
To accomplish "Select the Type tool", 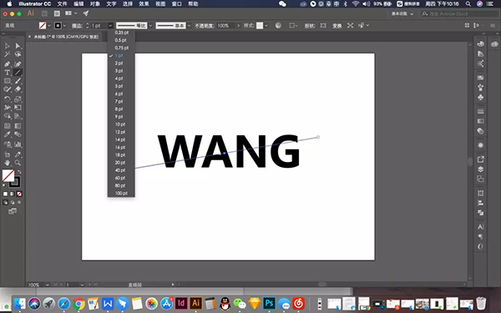I will [x=7, y=73].
